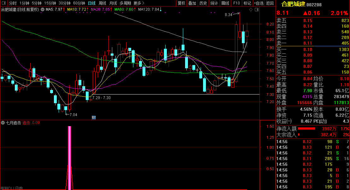
Task: Click the 8.34 high price annotation
Action: coord(228,15)
